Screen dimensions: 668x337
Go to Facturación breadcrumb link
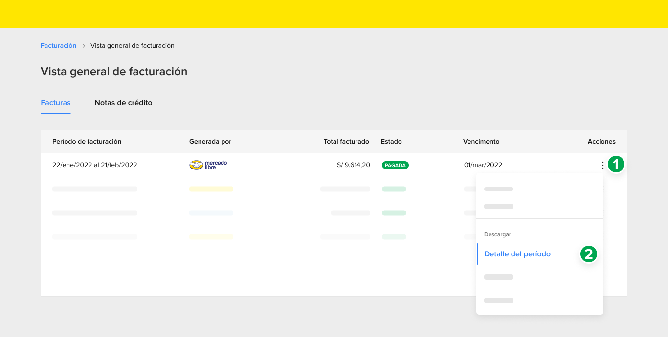tap(59, 45)
